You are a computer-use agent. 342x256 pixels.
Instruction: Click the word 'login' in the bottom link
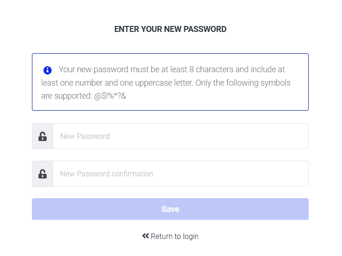[x=190, y=237]
